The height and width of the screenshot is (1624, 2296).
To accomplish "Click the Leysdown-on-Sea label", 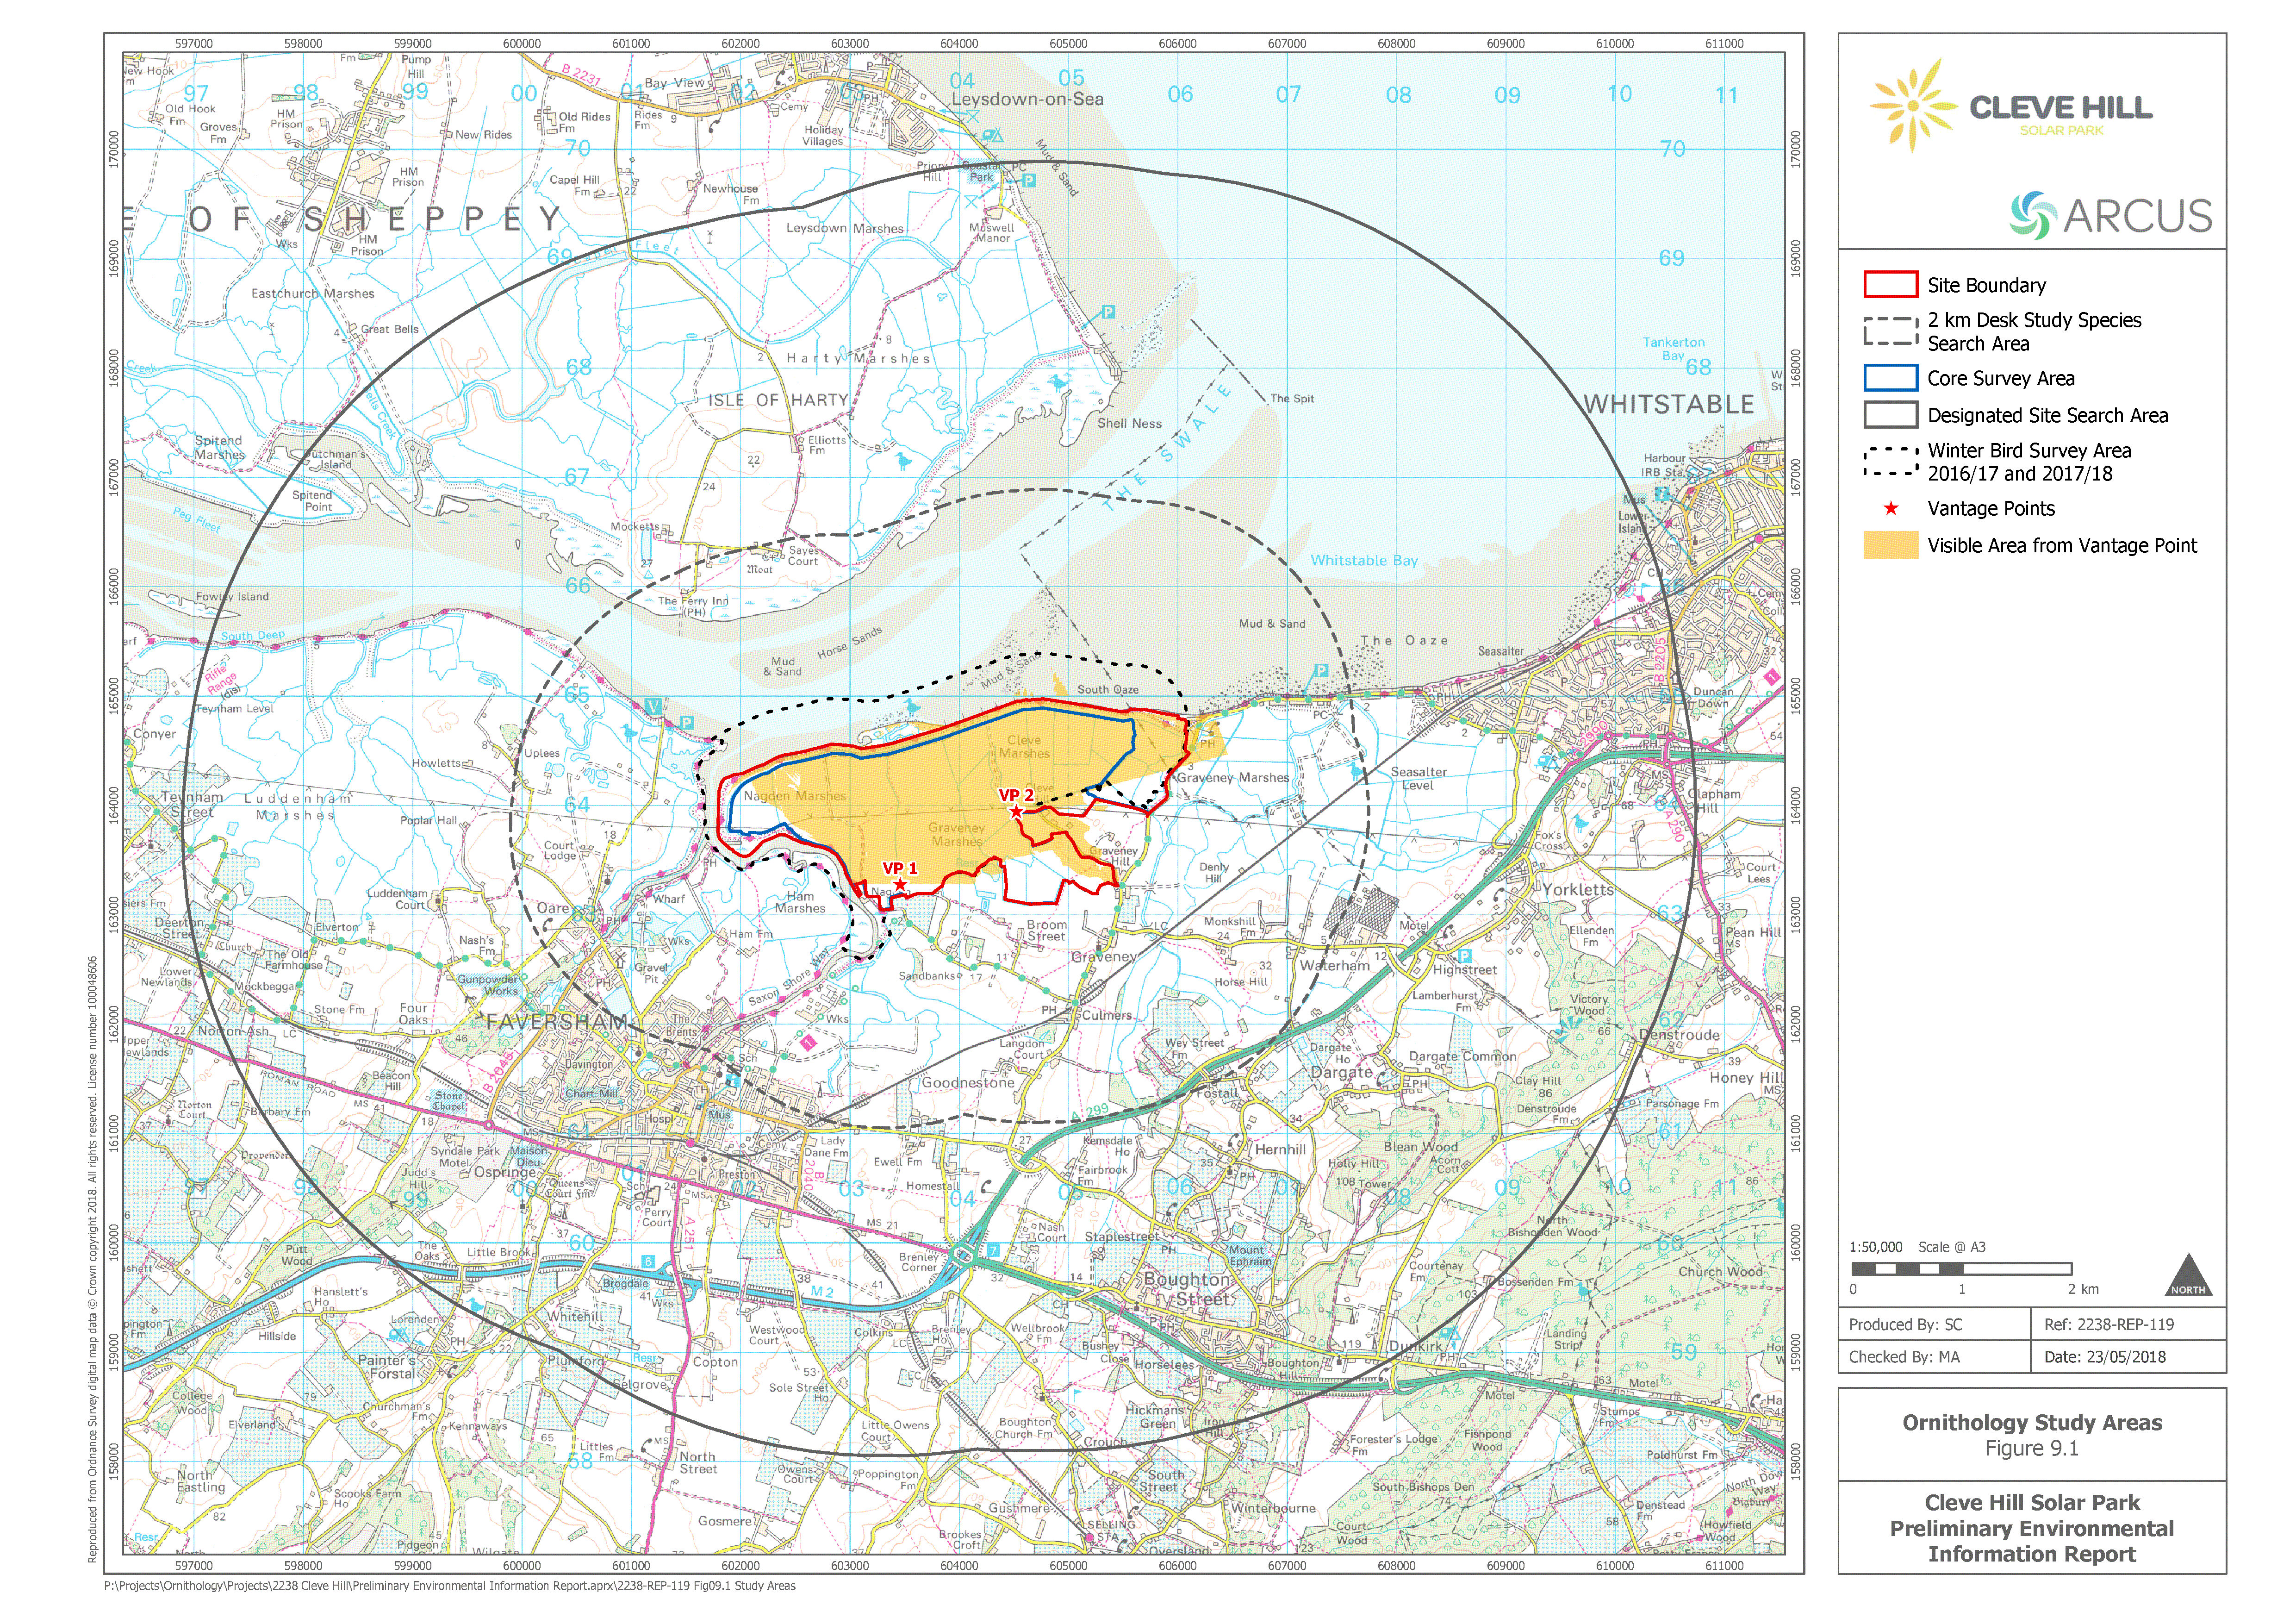I will [1027, 99].
